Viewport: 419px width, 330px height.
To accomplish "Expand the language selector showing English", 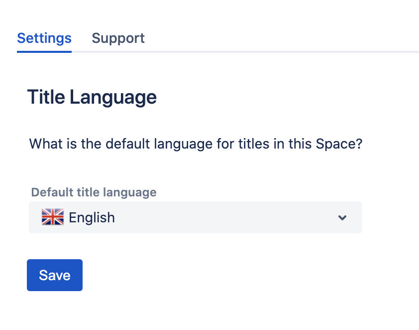I will tap(195, 217).
